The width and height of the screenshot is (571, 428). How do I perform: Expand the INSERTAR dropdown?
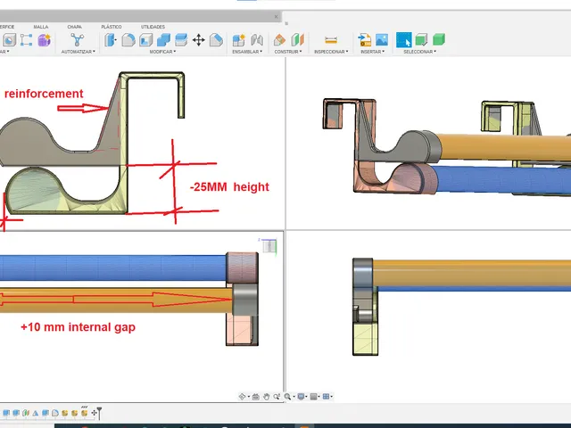tap(372, 52)
